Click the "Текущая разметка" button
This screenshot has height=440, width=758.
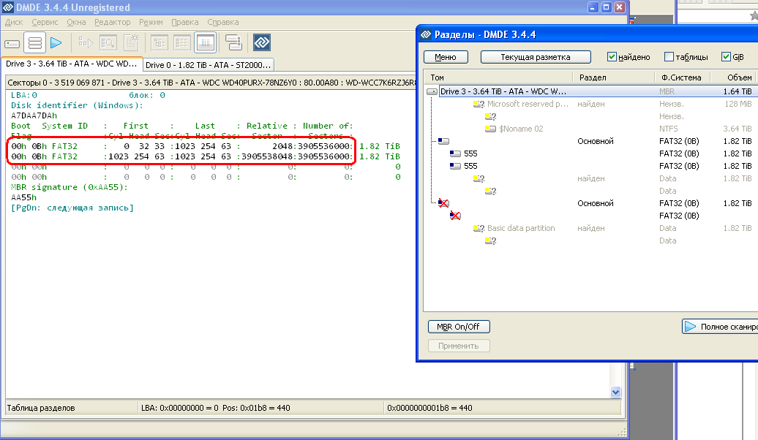pos(535,57)
